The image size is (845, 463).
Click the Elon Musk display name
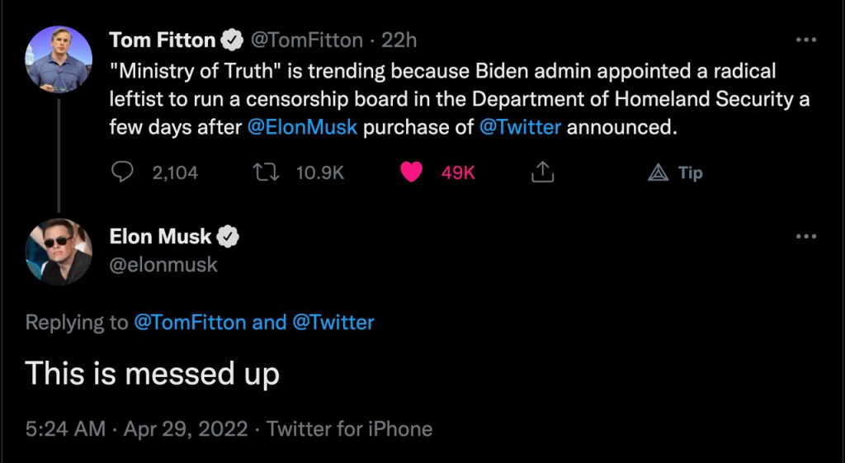[x=160, y=237]
